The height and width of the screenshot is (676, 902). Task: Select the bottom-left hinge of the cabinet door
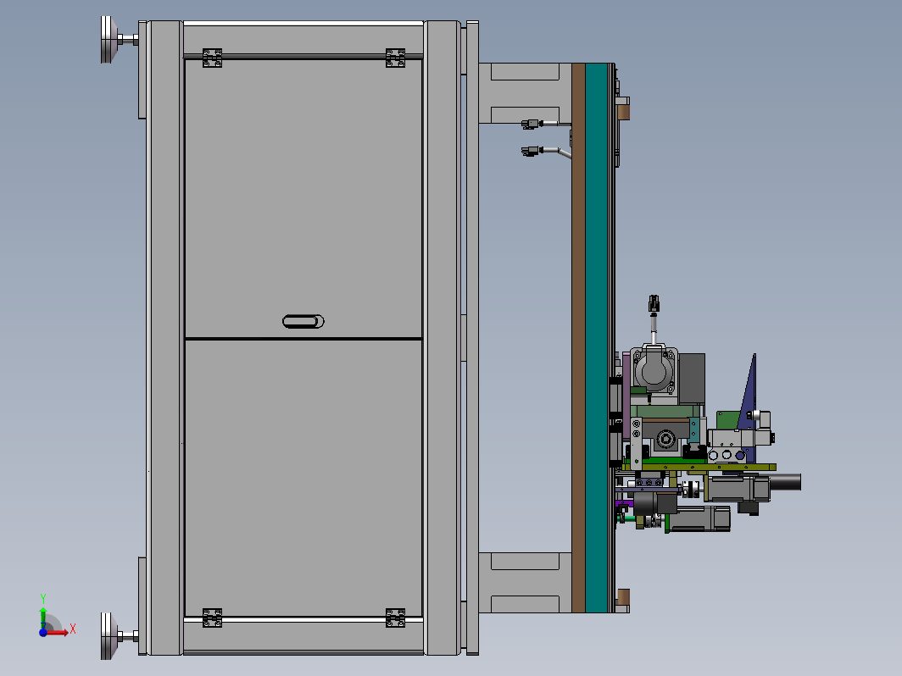coord(212,618)
